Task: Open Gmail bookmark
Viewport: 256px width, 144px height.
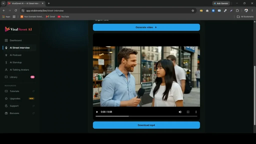Action: pyautogui.click(x=50, y=17)
